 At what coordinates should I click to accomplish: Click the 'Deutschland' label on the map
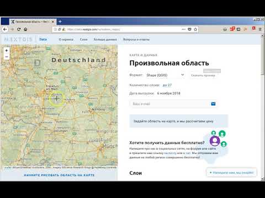click(x=79, y=60)
